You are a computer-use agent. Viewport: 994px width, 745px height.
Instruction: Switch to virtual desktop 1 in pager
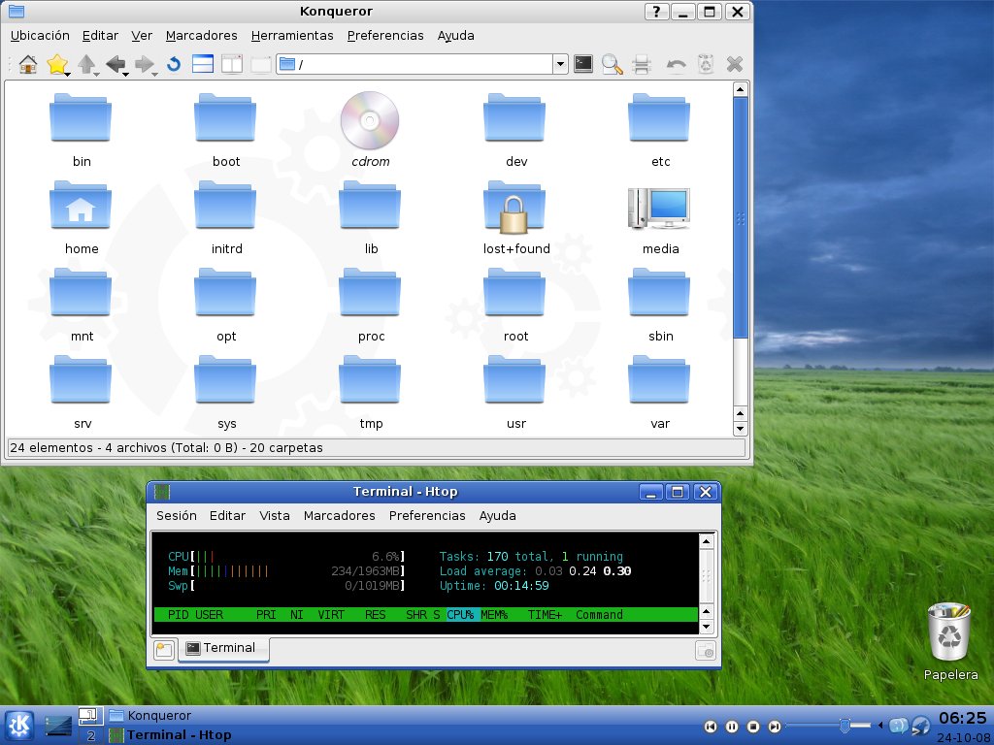tap(90, 716)
